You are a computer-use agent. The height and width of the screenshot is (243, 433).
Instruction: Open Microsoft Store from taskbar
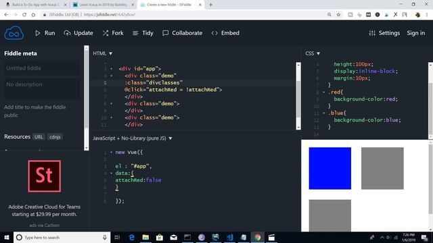[160, 237]
